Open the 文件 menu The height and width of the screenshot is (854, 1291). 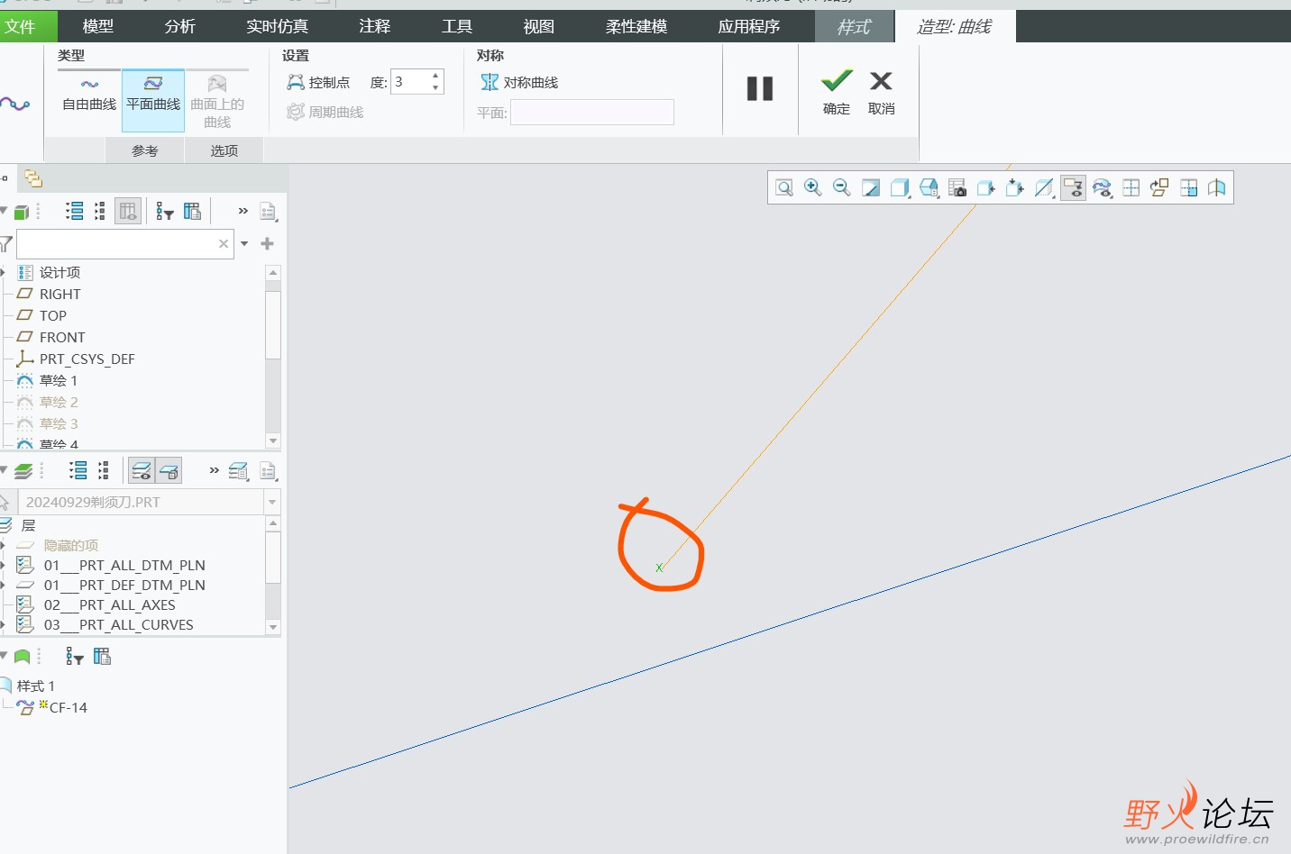click(x=27, y=26)
